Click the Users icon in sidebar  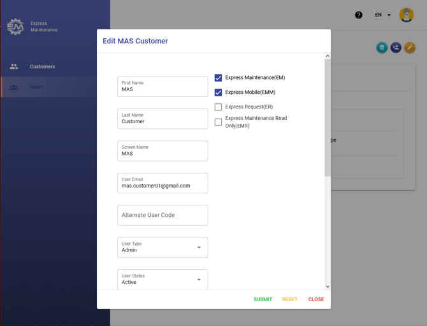[14, 87]
